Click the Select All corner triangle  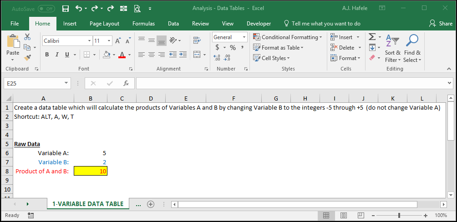9,98
